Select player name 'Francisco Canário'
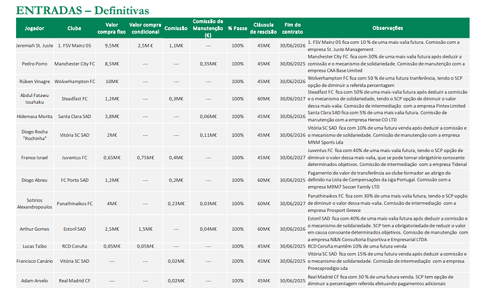Image resolution: width=481 pixels, height=302 pixels. pos(34,262)
